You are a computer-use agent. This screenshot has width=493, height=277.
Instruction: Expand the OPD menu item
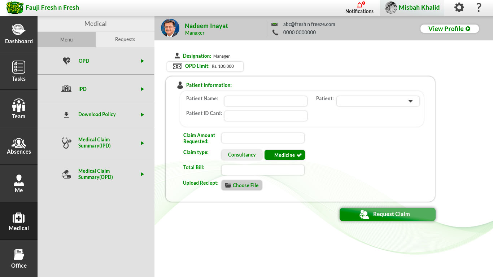point(143,61)
